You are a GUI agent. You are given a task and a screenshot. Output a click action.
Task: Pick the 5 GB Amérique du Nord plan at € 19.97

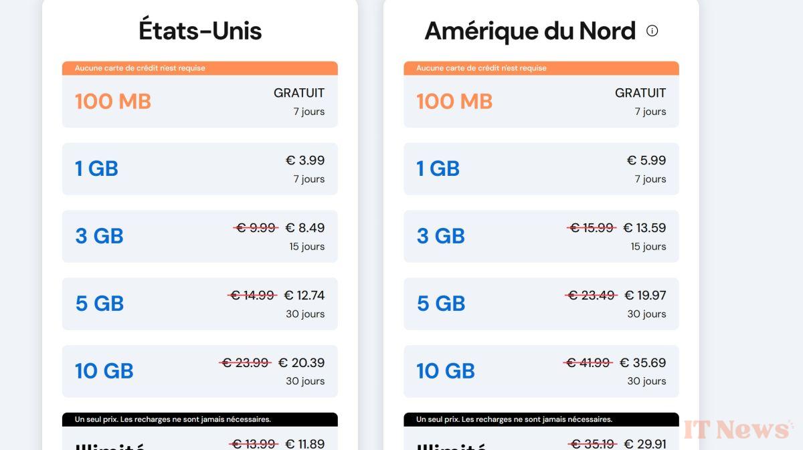tap(541, 304)
